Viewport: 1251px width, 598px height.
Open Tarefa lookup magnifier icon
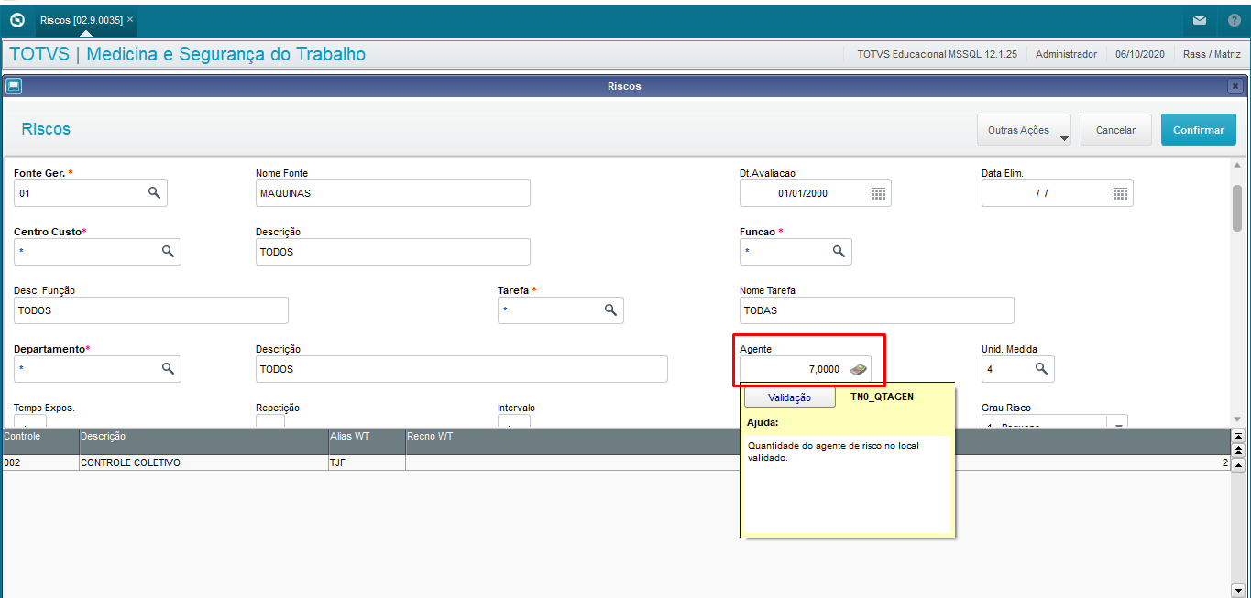click(610, 310)
